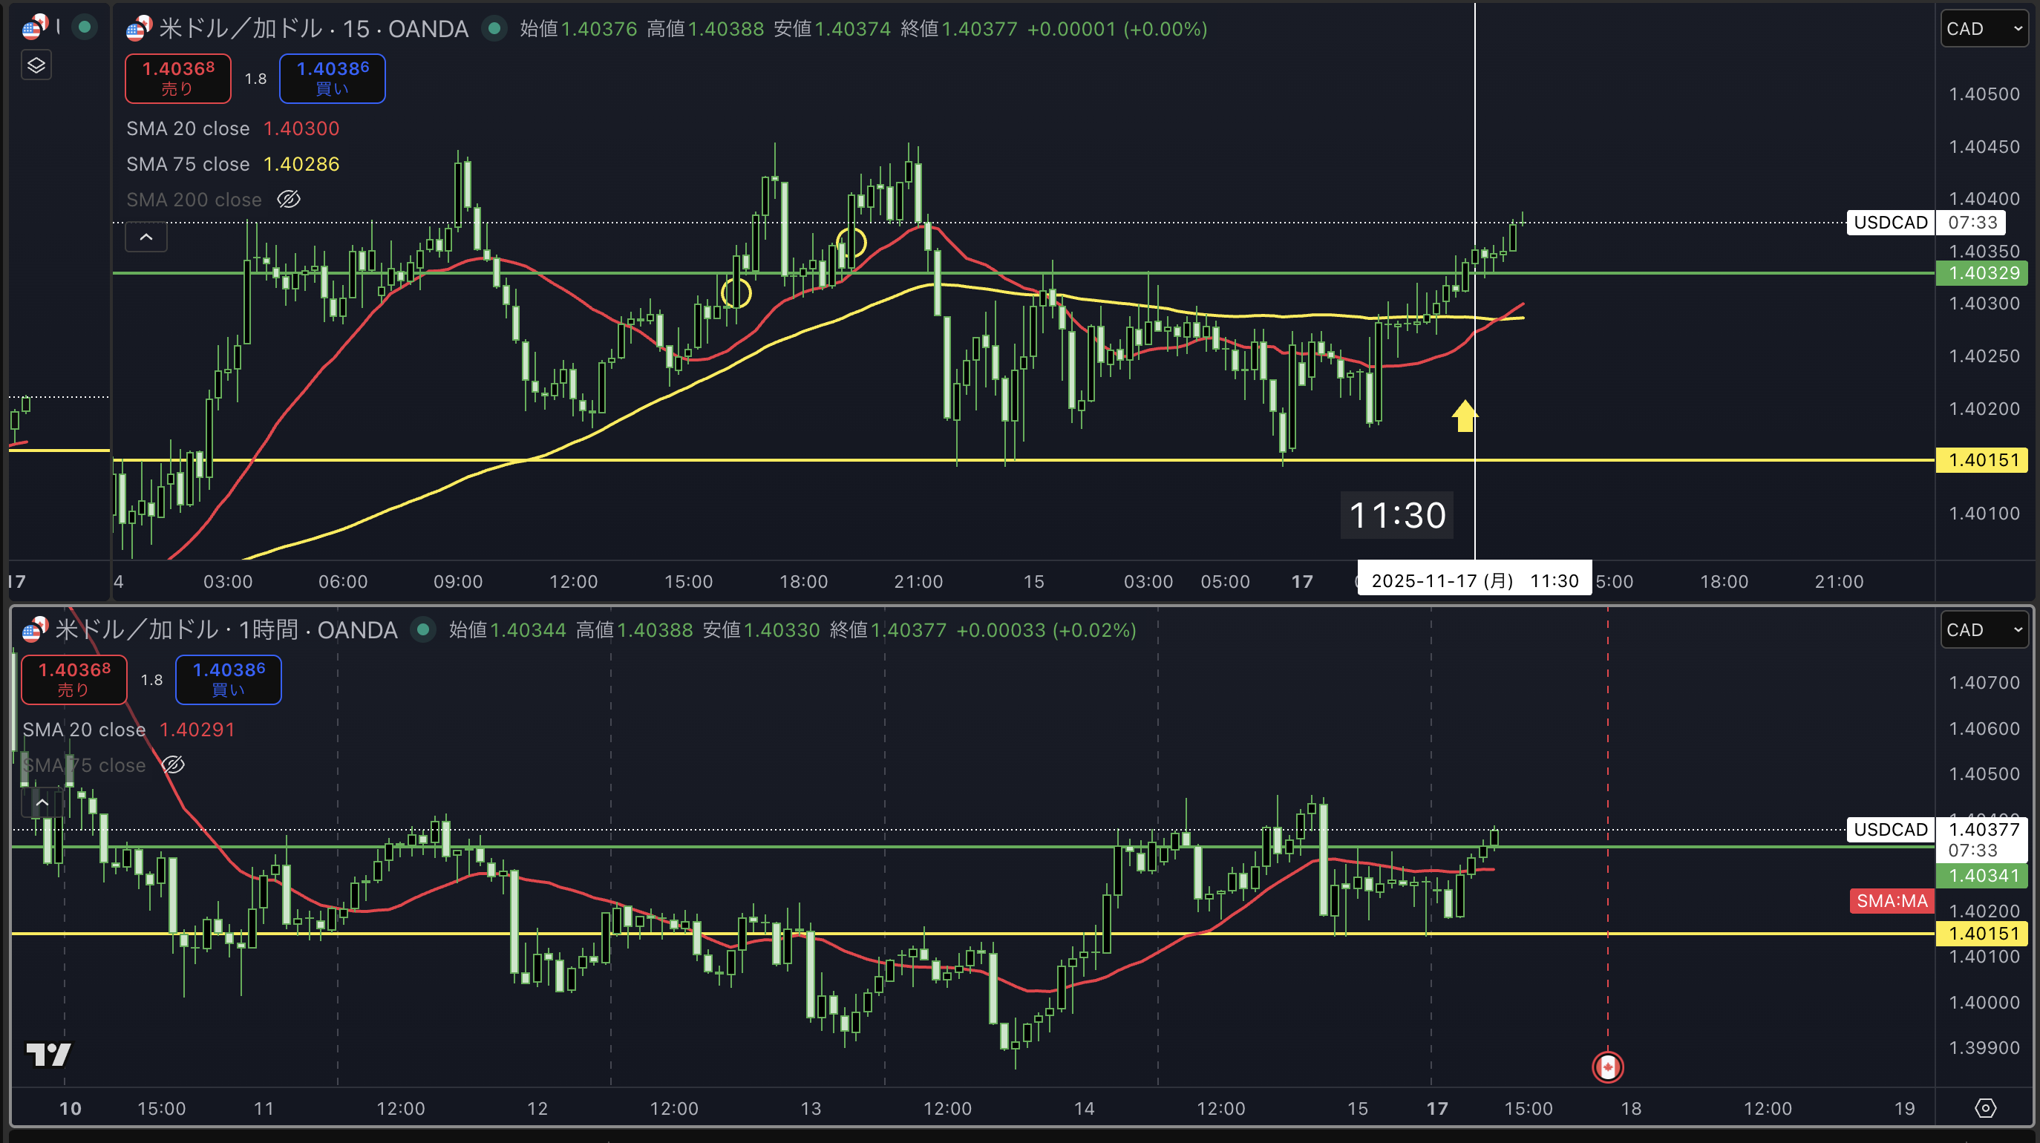Click the yellow 1.40151 price label on upper chart

click(x=1982, y=460)
